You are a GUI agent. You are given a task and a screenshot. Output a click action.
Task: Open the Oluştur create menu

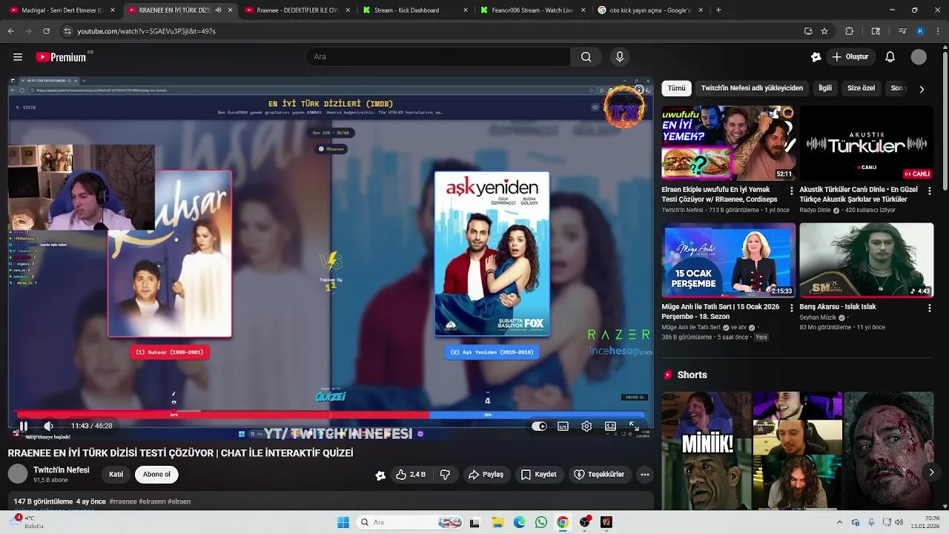850,57
